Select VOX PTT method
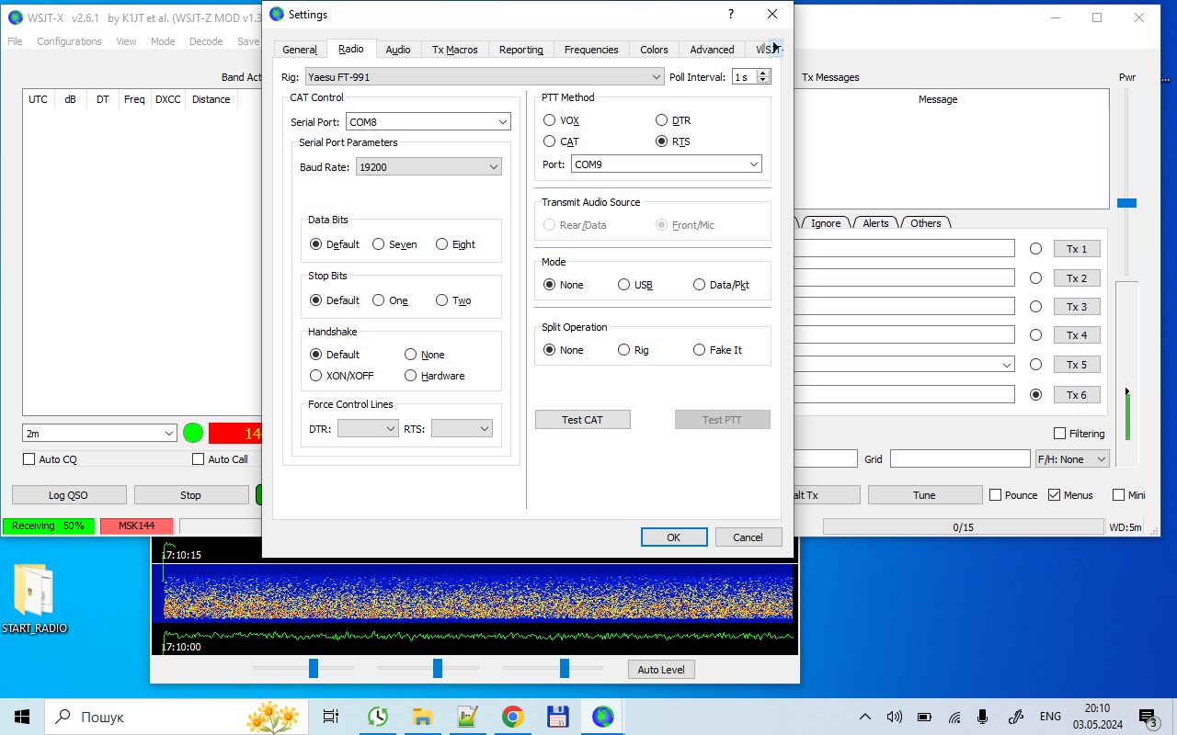This screenshot has width=1177, height=735. (561, 120)
